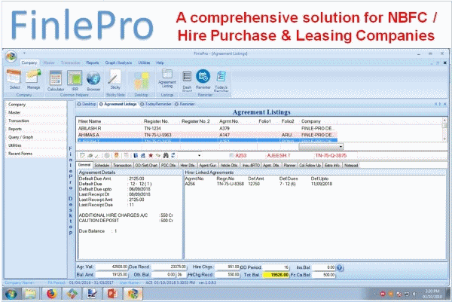Open PowerPoint from the taskbar

click(x=112, y=294)
